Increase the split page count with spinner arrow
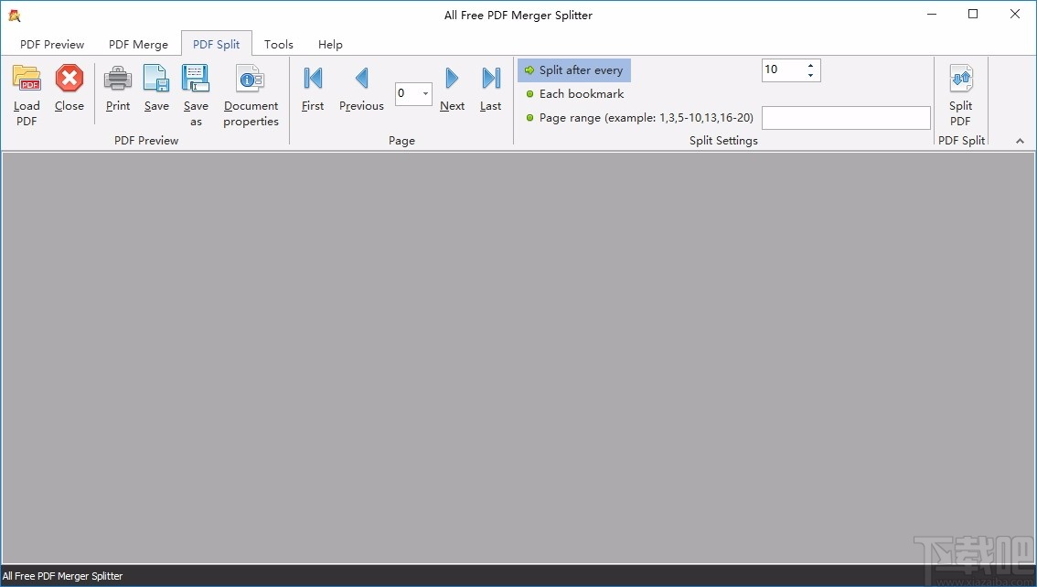This screenshot has height=587, width=1037. point(809,65)
